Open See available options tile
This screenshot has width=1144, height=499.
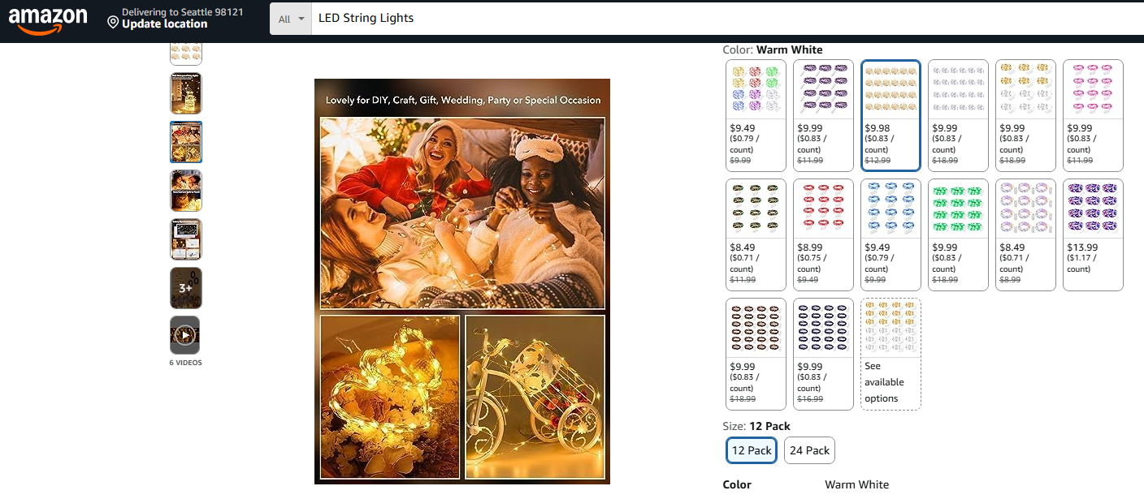pos(890,354)
